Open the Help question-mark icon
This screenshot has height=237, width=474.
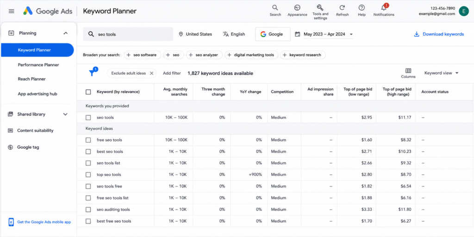pos(362,8)
